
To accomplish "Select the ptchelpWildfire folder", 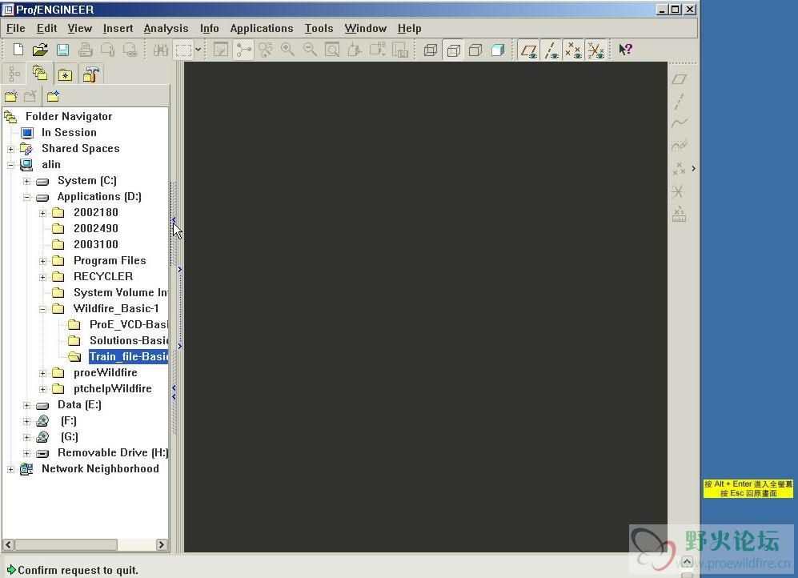I will (113, 389).
